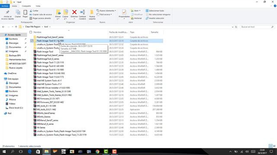Click Pegar acceso directo
This screenshot has height=155, width=277.
click(40, 18)
